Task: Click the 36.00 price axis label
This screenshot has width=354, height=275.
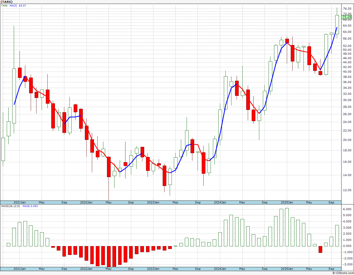Action: 347,82
